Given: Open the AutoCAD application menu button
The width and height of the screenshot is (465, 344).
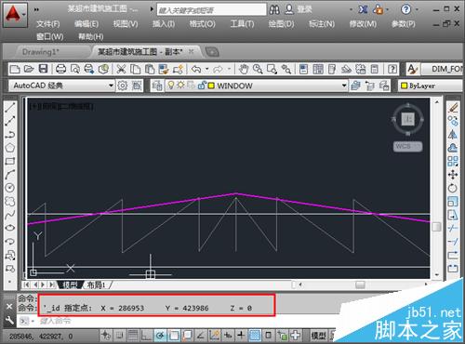Looking at the screenshot, I should click(15, 15).
